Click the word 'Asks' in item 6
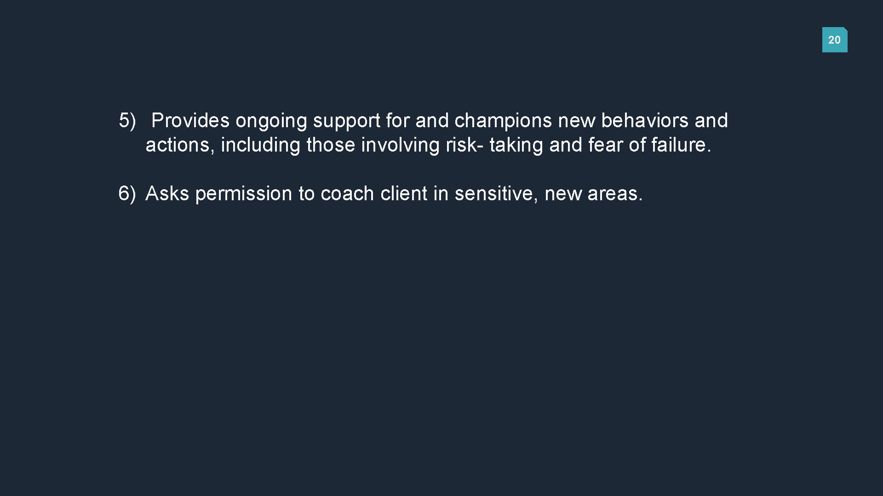This screenshot has height=496, width=883. 167,193
